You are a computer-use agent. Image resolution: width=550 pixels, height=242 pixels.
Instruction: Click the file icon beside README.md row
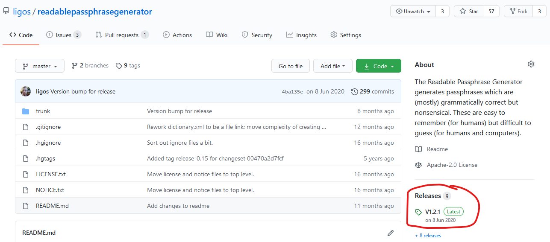pyautogui.click(x=26, y=206)
